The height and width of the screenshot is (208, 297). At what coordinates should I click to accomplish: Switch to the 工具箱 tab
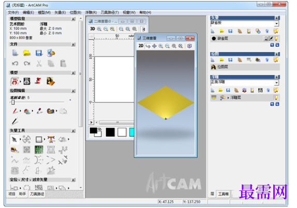(224, 194)
